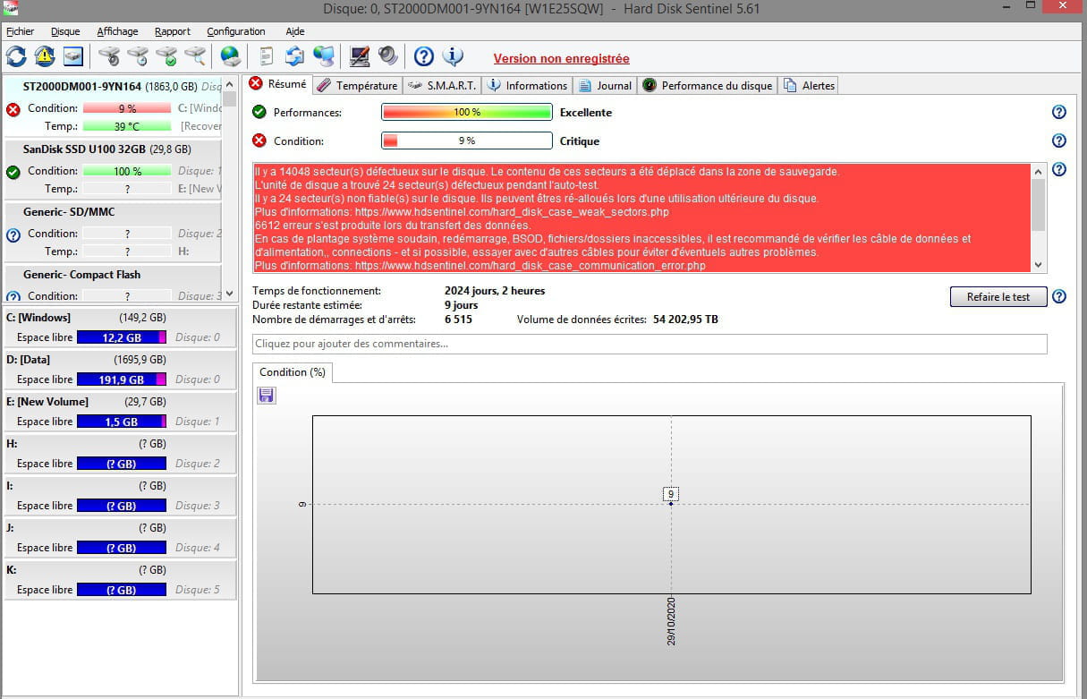Select the Résumé tab
This screenshot has height=699, width=1087.
(277, 84)
